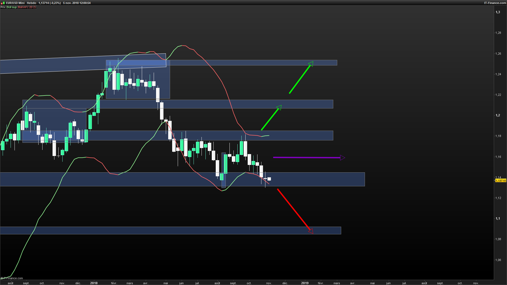Click the 2019 year marker on time axis
Image resolution: width=507 pixels, height=285 pixels.
[x=305, y=283]
